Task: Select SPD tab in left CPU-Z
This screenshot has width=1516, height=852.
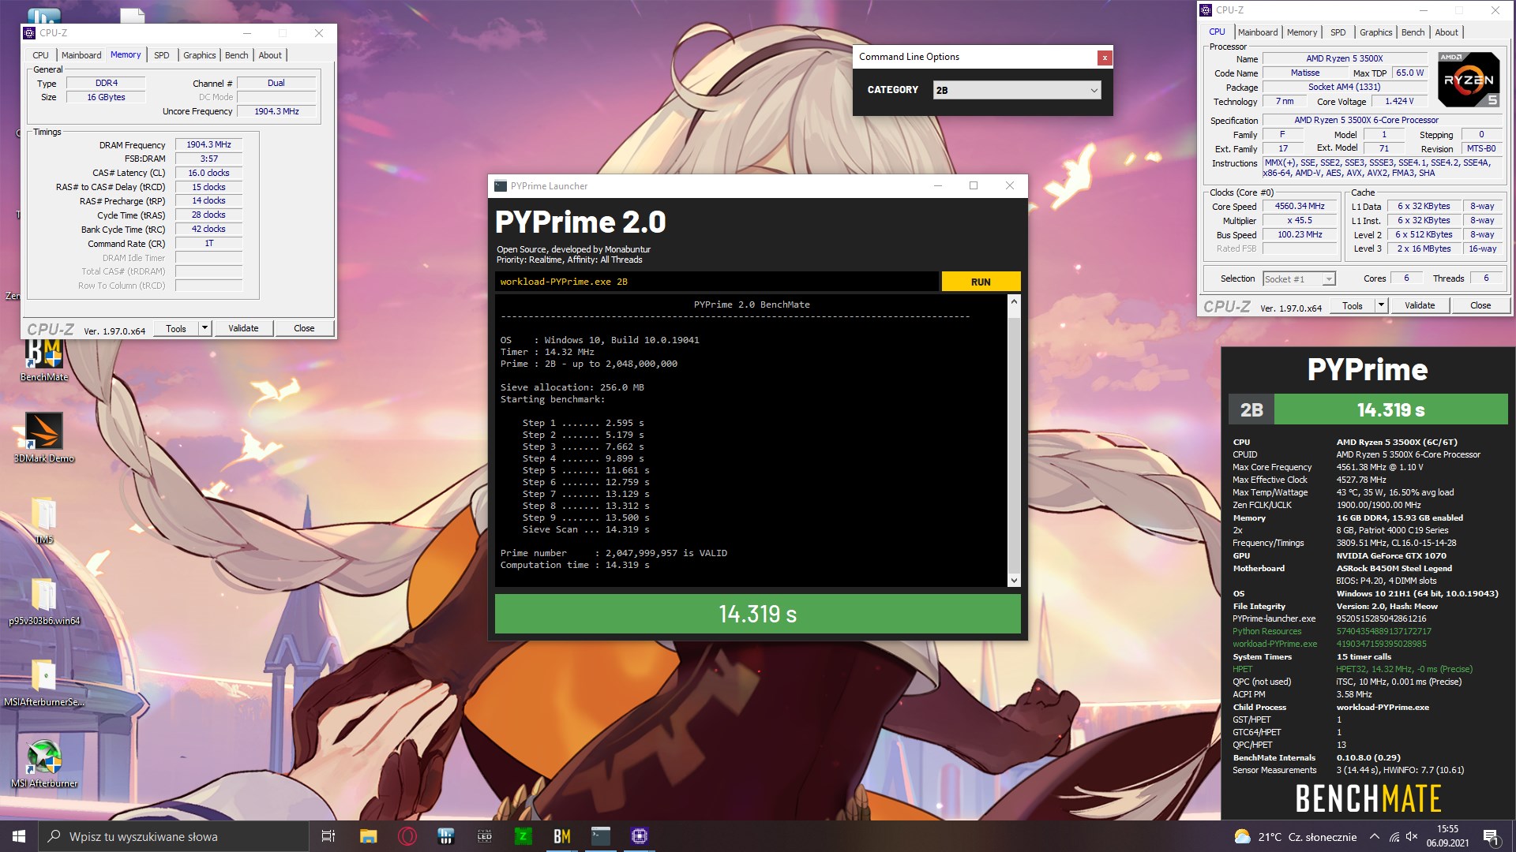Action: click(x=162, y=55)
